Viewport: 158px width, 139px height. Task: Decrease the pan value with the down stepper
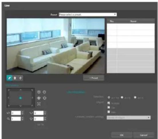(22, 114)
